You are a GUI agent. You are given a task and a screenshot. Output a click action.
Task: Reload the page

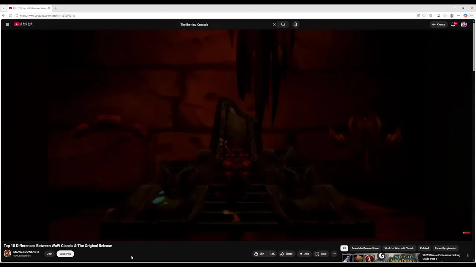click(x=10, y=16)
